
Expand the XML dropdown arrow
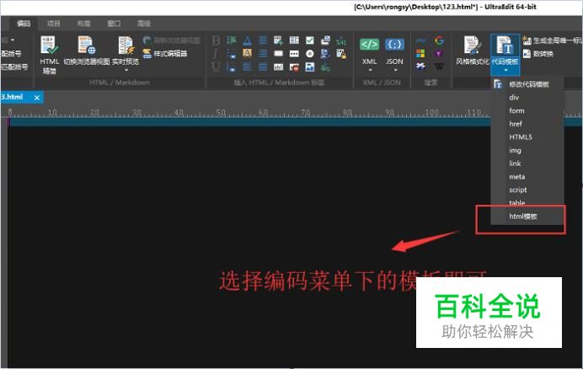pos(370,70)
